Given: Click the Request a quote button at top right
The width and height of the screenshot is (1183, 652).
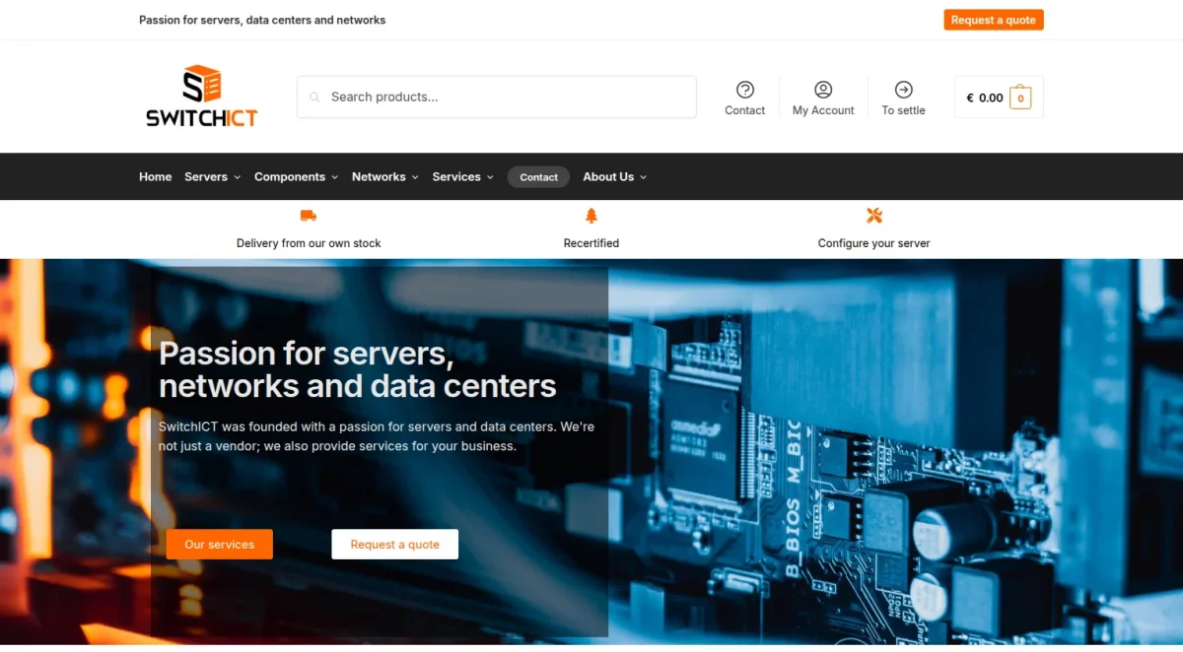Looking at the screenshot, I should [993, 19].
